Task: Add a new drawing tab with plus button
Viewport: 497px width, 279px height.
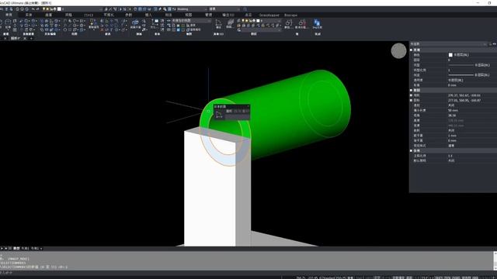Action: tap(31, 38)
